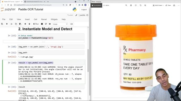This screenshot has height=101, width=181.
Task: Open the Insert menu in Jupyter
Action: pyautogui.click(x=27, y=19)
